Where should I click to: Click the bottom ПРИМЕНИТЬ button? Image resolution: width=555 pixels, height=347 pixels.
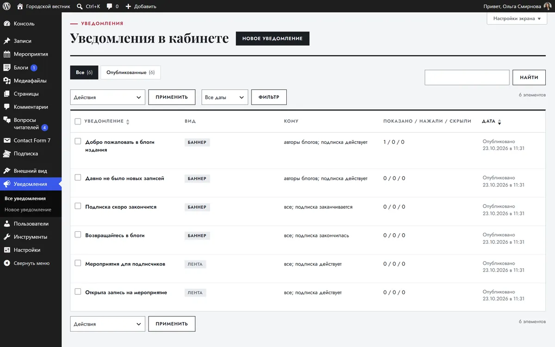pos(172,324)
